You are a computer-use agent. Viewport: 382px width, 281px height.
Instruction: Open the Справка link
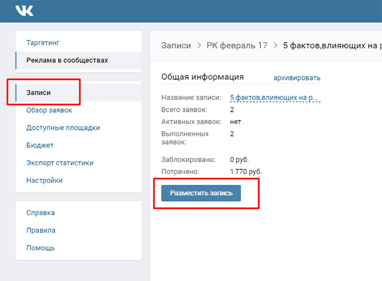(x=41, y=213)
